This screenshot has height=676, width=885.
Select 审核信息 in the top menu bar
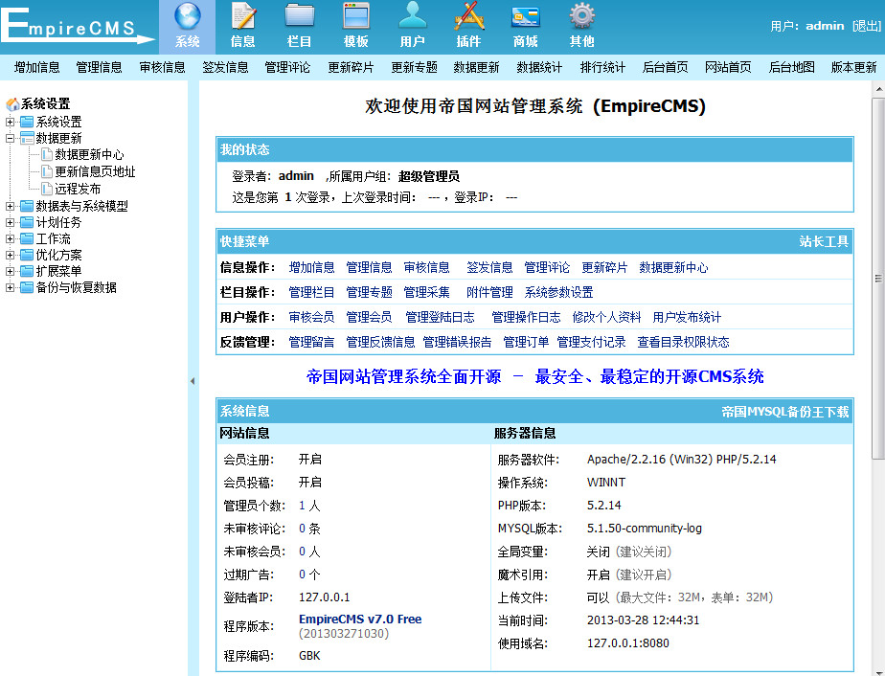(163, 68)
